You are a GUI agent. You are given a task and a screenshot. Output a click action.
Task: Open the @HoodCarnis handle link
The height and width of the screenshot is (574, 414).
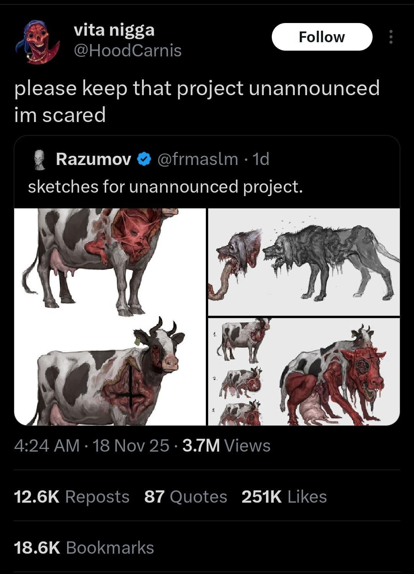127,51
